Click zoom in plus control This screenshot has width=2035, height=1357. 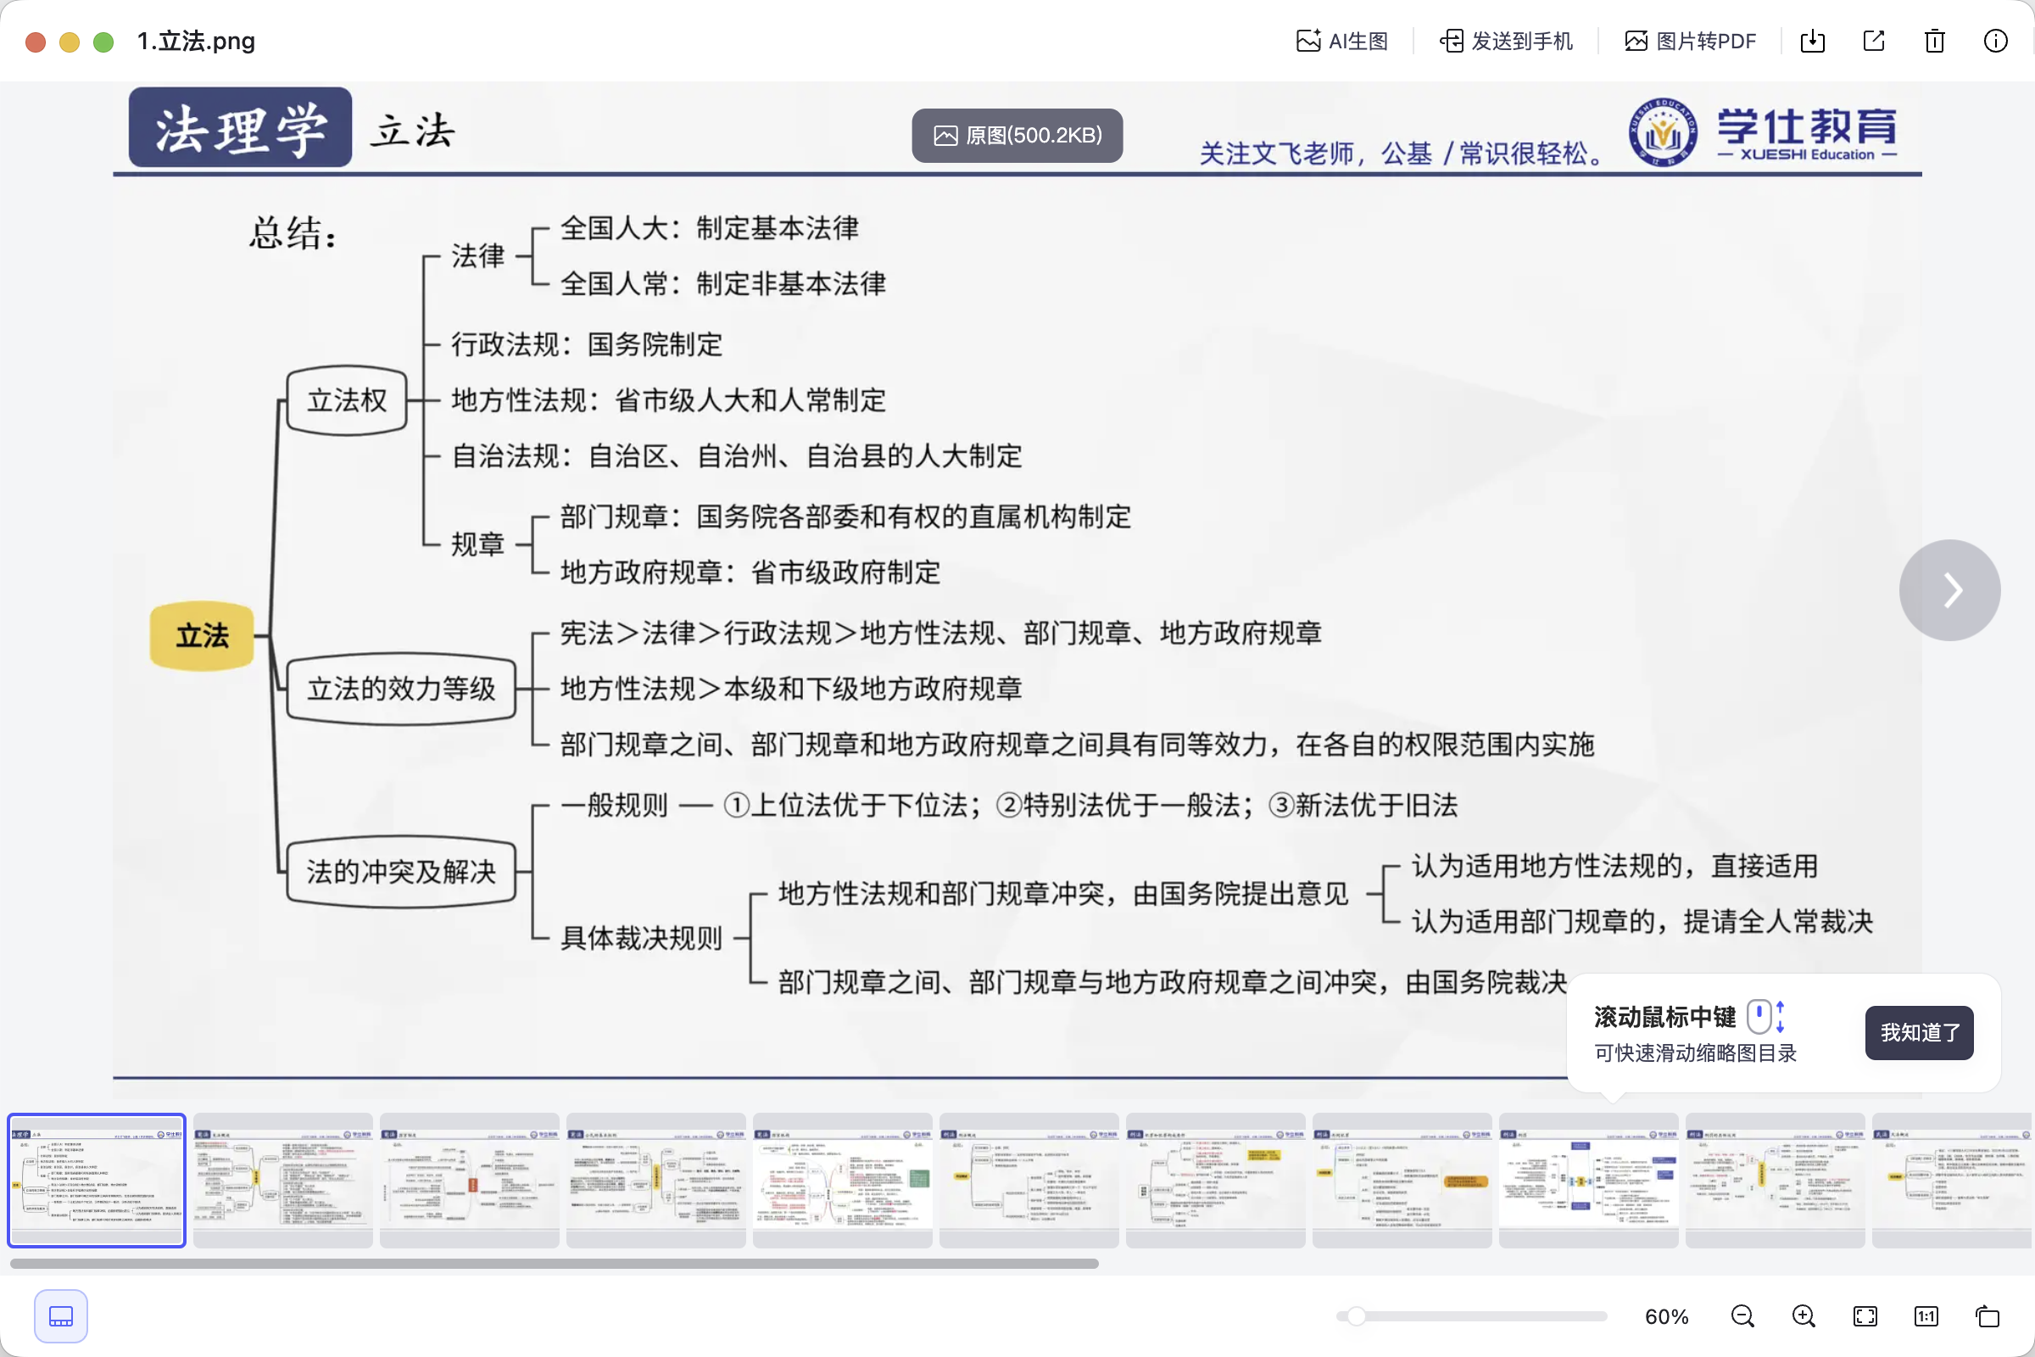tap(1804, 1315)
